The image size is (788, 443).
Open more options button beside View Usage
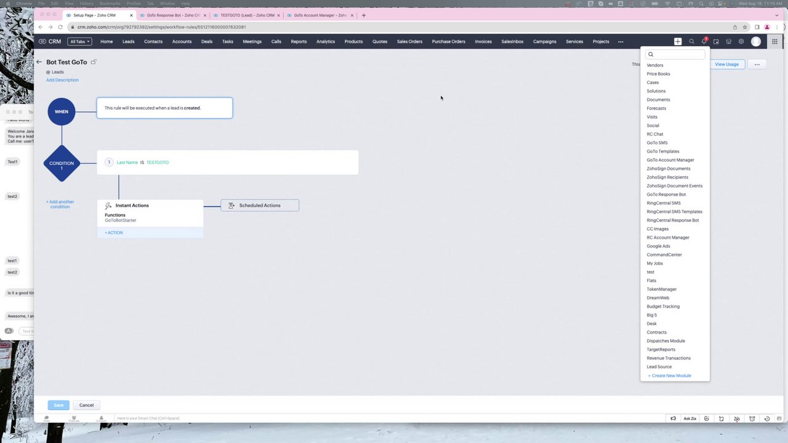[x=757, y=64]
